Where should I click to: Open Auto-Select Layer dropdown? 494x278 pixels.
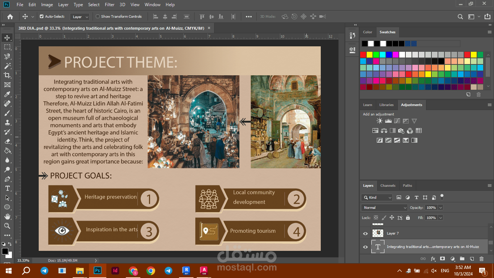click(80, 17)
